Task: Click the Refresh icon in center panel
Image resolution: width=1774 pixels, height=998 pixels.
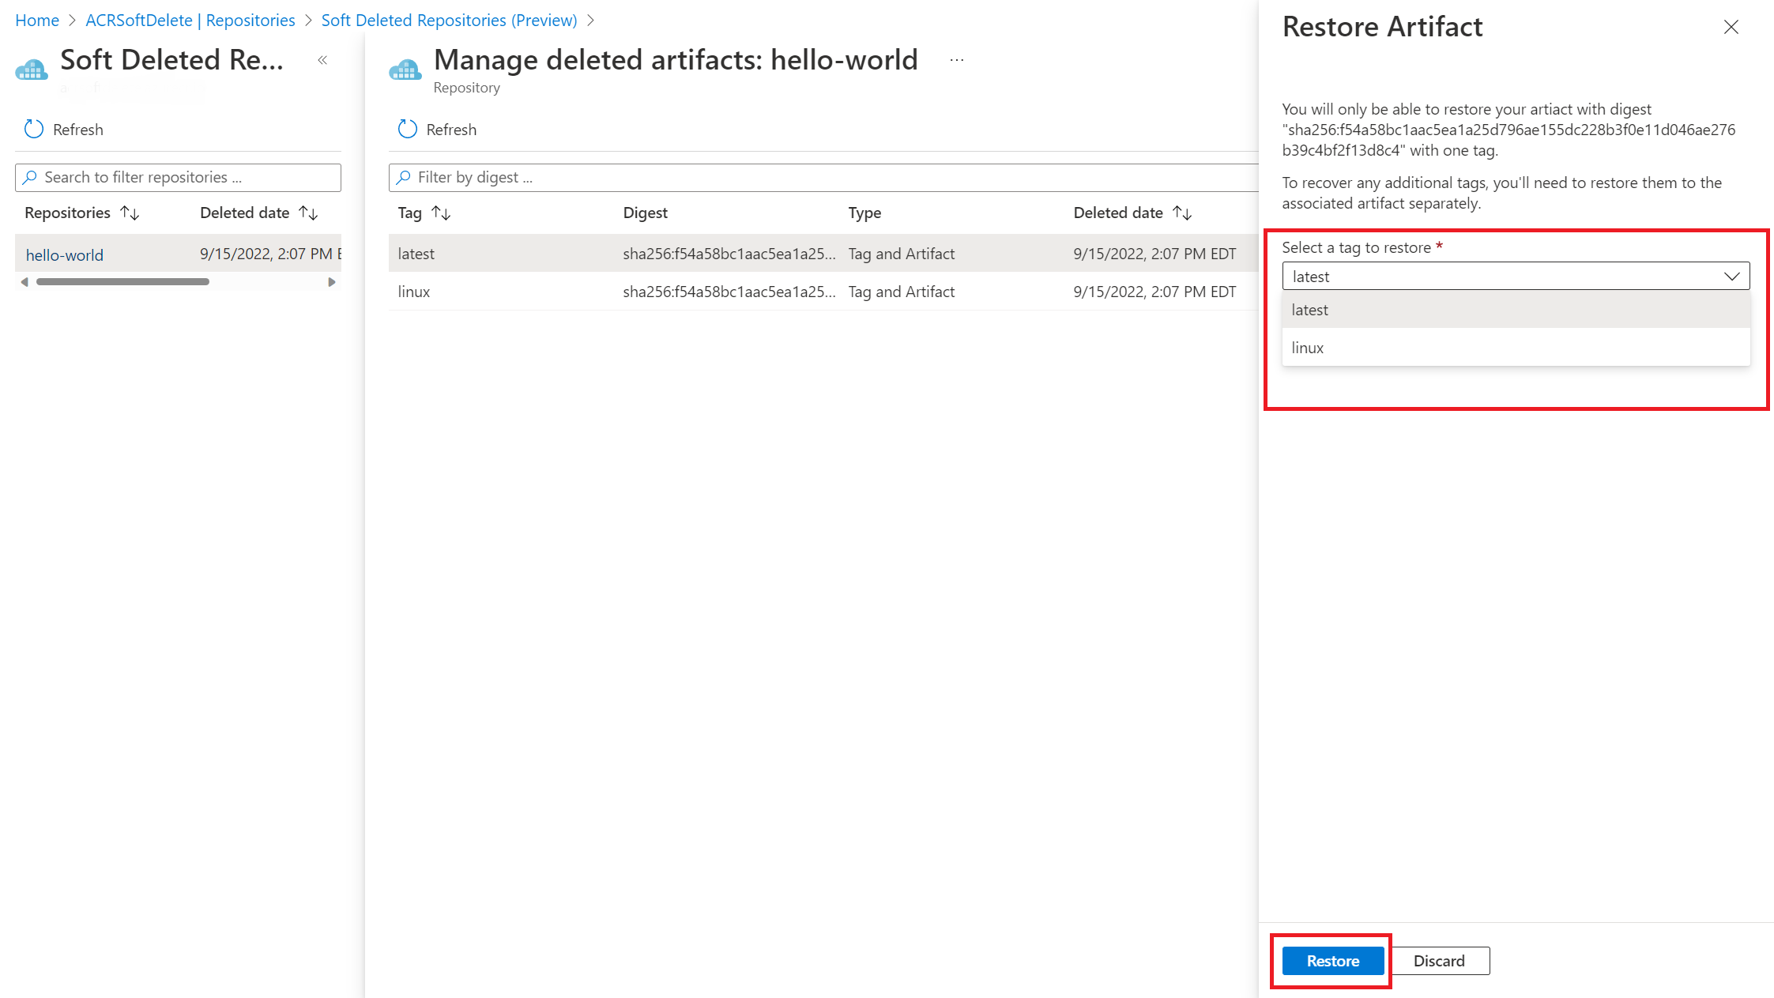Action: coord(407,129)
